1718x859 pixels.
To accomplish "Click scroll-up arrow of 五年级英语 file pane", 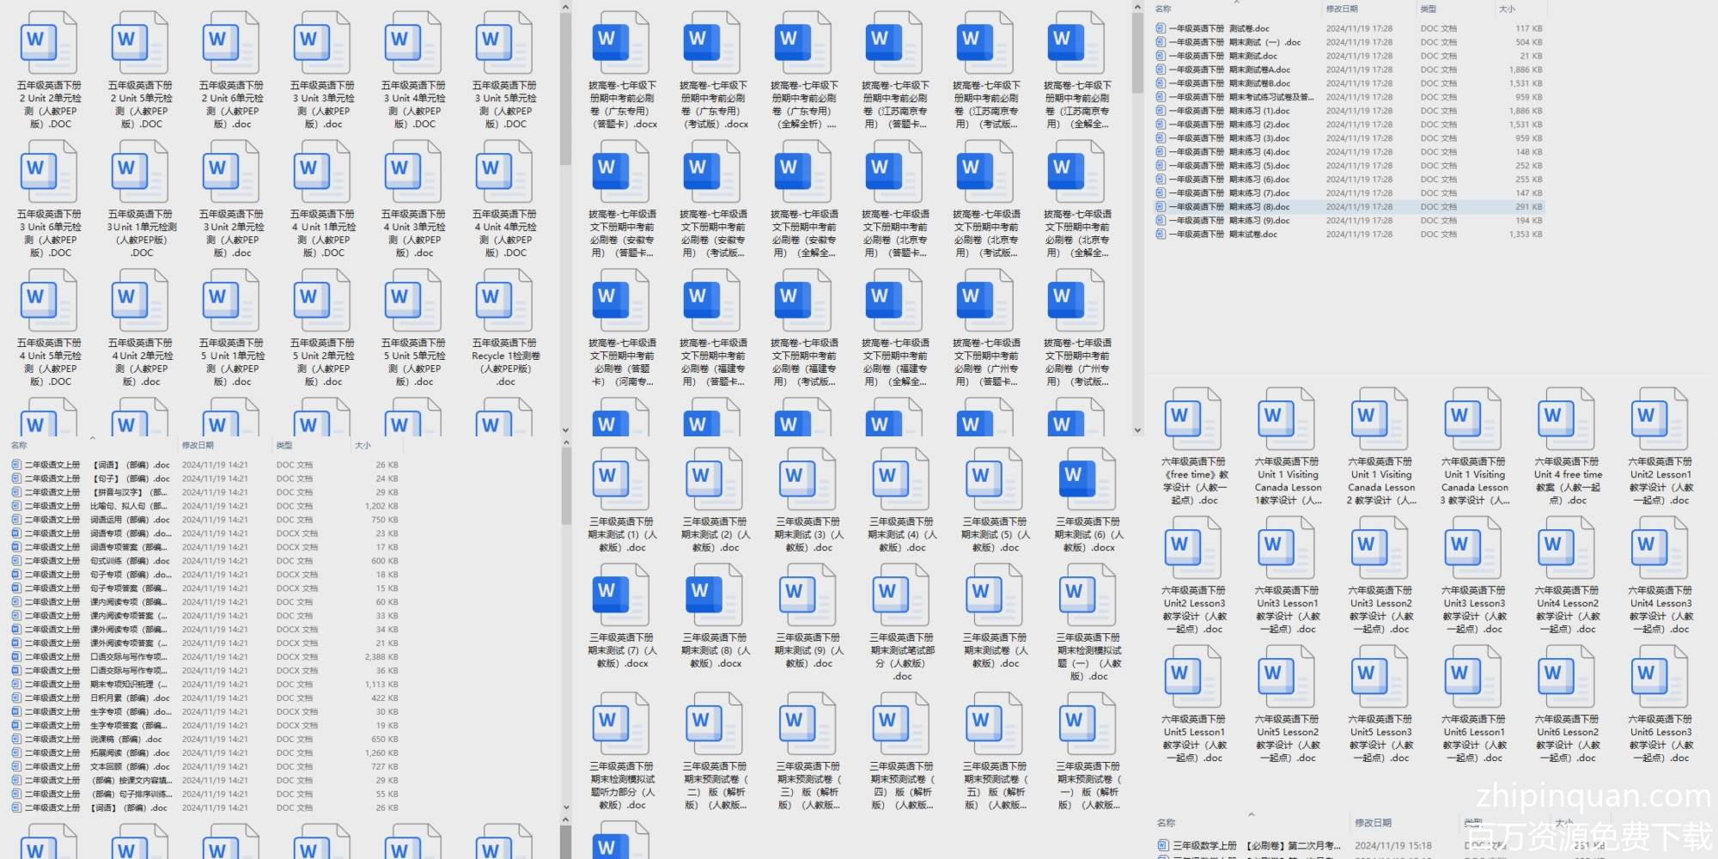I will 565,8.
